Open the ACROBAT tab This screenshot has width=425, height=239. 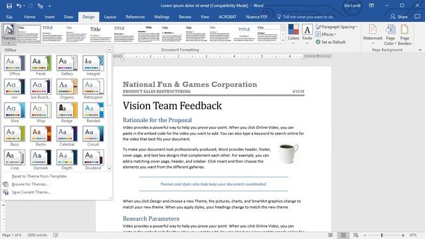227,17
